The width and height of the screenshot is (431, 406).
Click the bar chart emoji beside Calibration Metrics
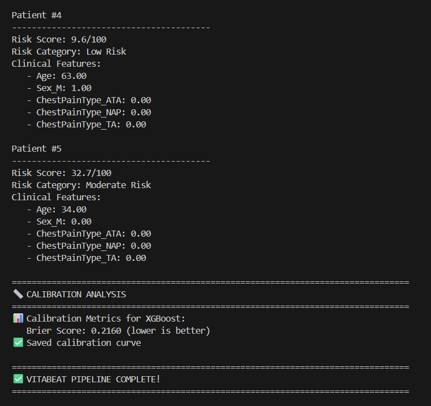[18, 319]
